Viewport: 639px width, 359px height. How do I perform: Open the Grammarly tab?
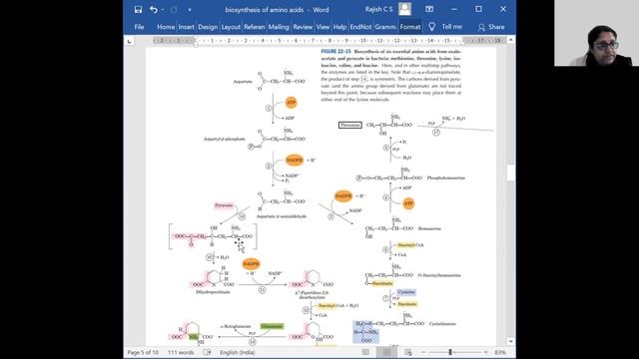click(x=385, y=27)
